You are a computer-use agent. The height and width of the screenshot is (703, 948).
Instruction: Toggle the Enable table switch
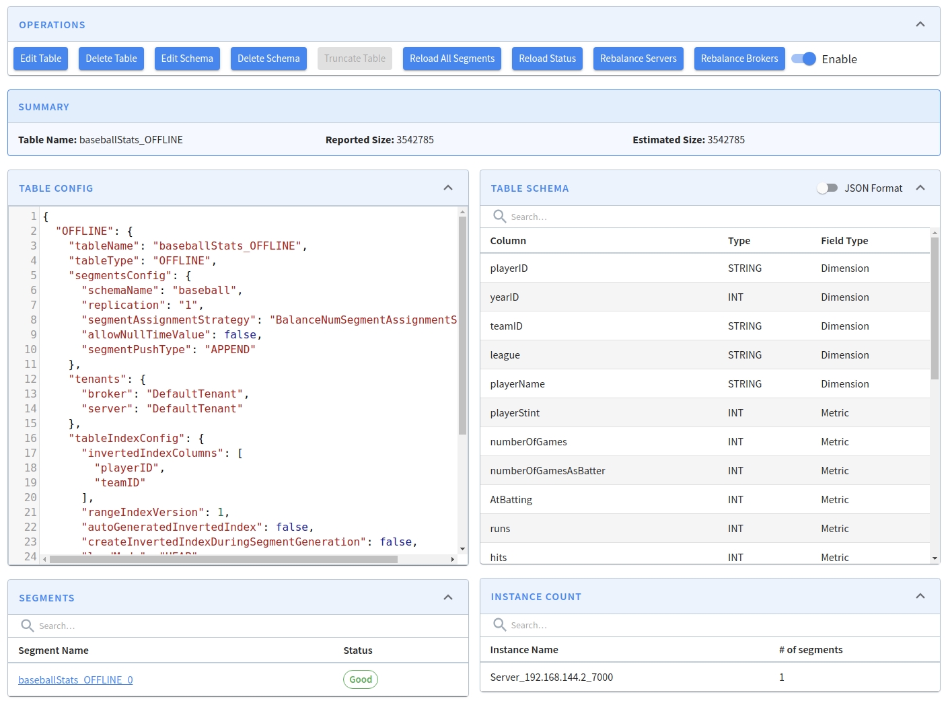point(804,59)
